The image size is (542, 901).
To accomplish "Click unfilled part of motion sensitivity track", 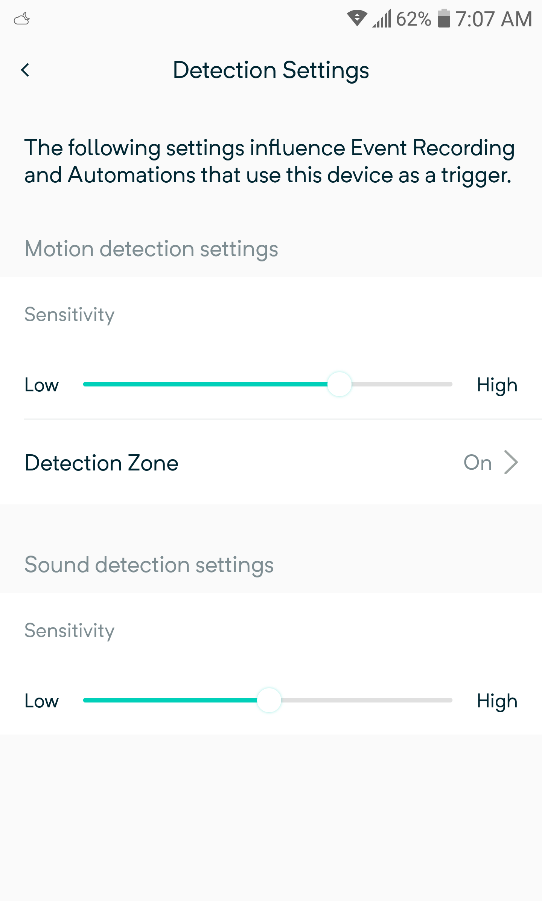I will coord(403,384).
